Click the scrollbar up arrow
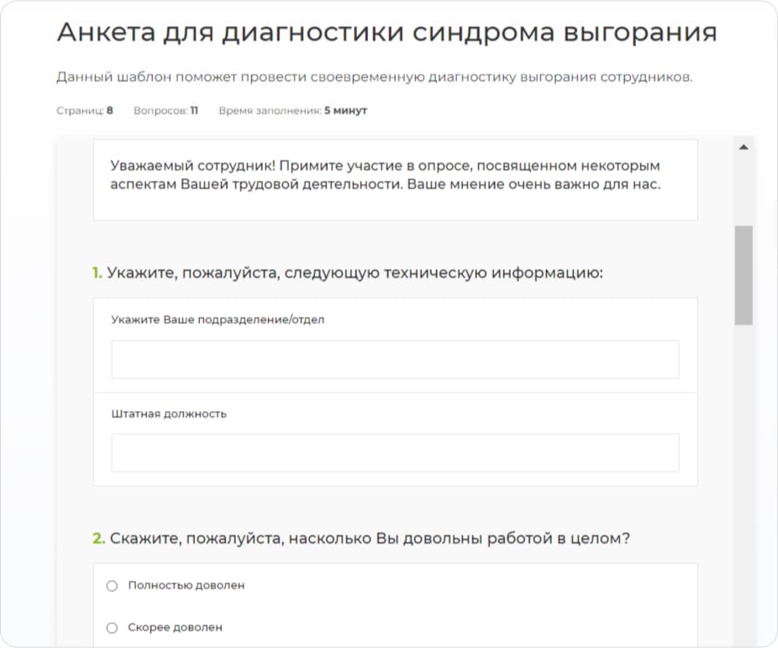 (x=744, y=147)
